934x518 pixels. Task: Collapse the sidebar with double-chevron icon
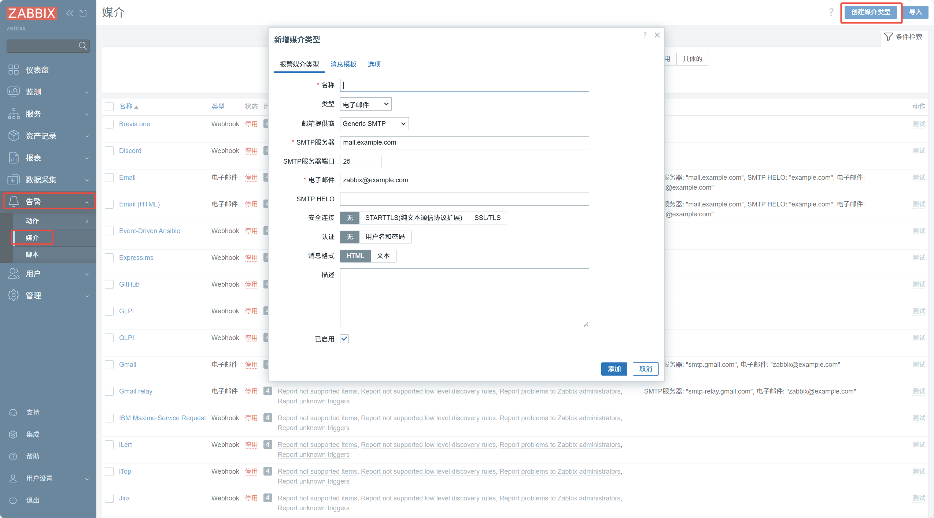pyautogui.click(x=70, y=13)
